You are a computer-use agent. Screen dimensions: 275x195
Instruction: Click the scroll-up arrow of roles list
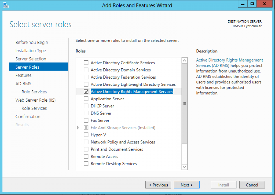184,60
